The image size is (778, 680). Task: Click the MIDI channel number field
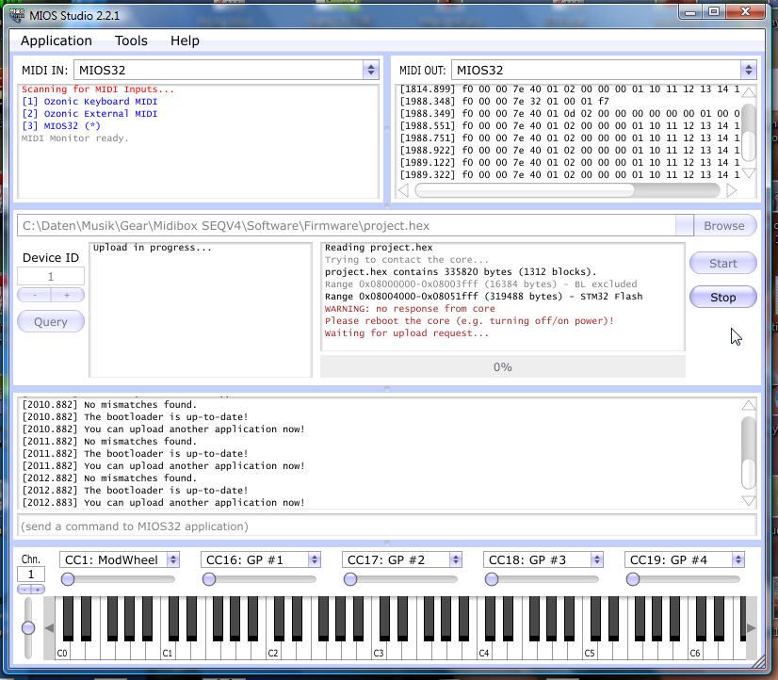click(31, 575)
